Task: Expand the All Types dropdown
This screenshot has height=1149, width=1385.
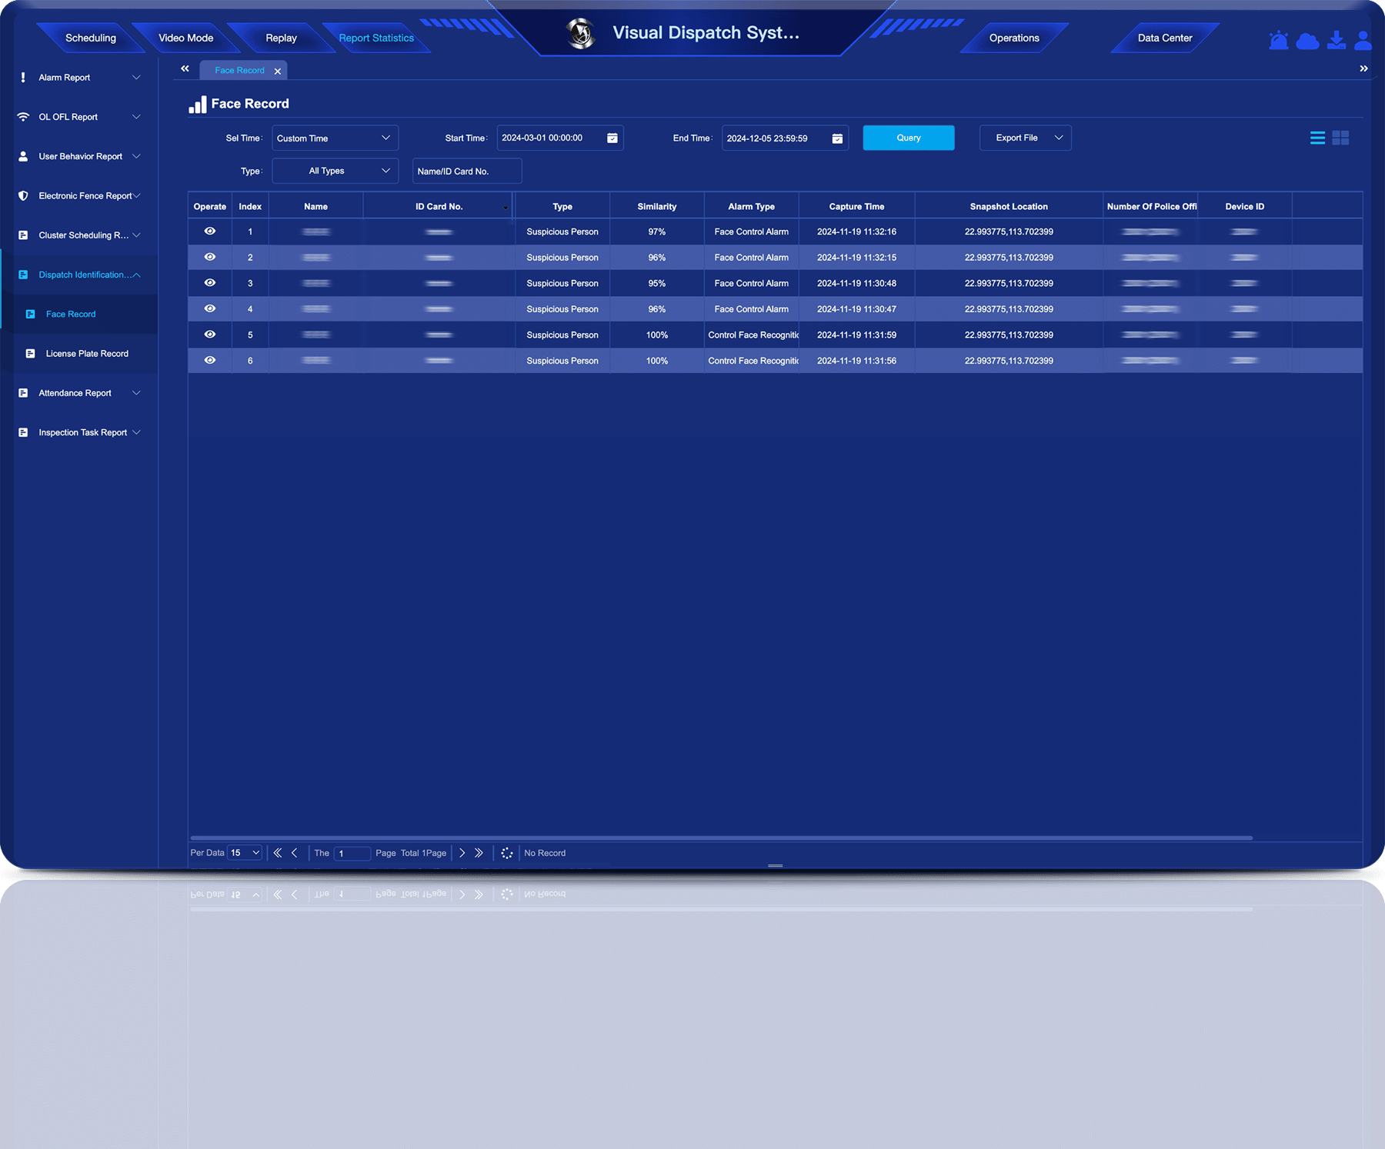Action: [335, 171]
